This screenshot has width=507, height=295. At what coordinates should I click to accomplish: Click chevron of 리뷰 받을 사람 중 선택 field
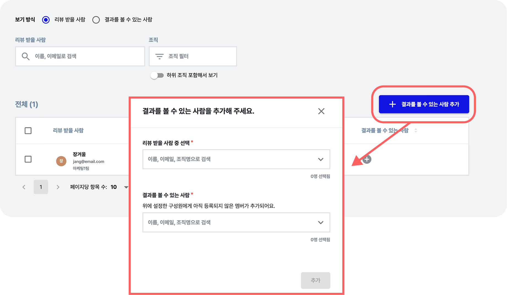[321, 159]
